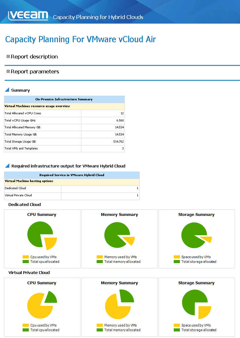Expand the Report description section
Image resolution: width=240 pixels, height=338 pixels.
pyautogui.click(x=8, y=57)
